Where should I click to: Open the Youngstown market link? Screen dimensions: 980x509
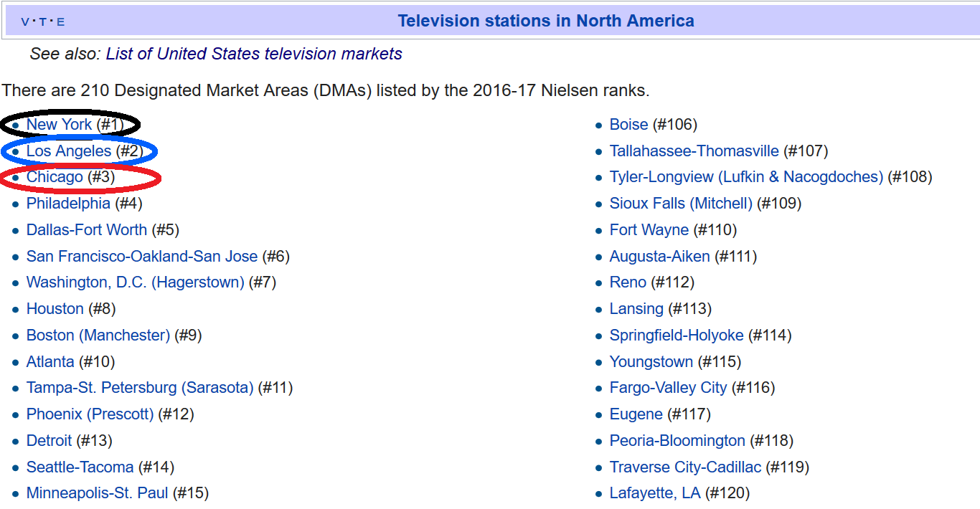click(651, 361)
